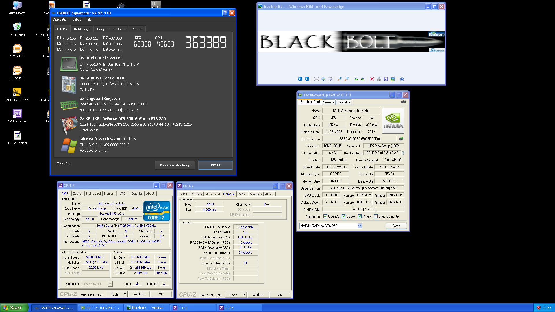Switch to Settings tab in Aquamark
The image size is (555, 312).
tap(82, 29)
